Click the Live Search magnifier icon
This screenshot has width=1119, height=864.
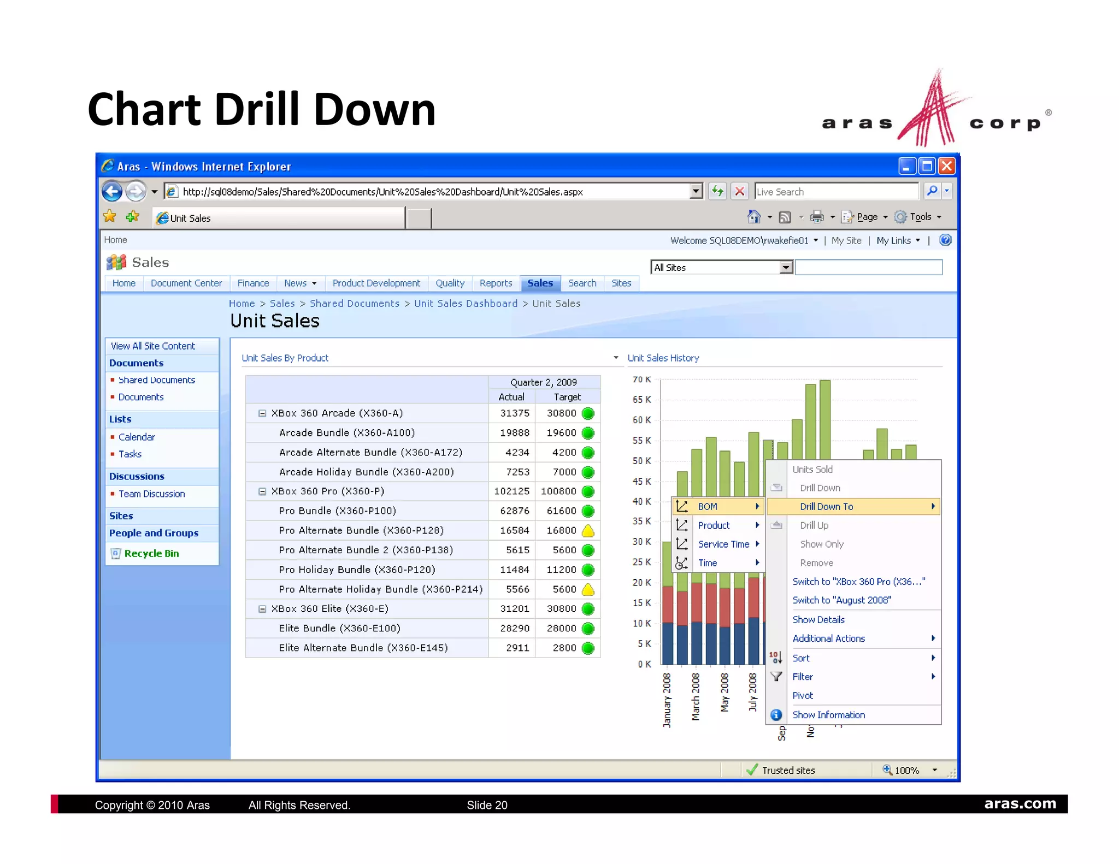tap(932, 191)
